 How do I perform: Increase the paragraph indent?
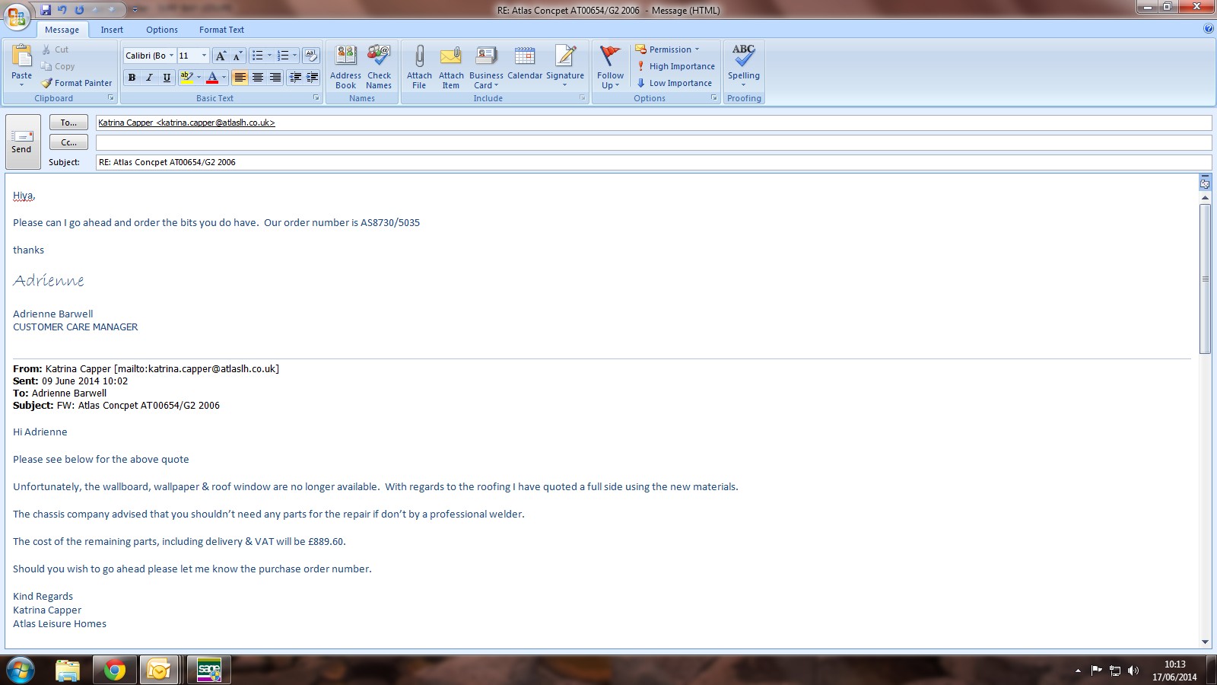pos(312,78)
